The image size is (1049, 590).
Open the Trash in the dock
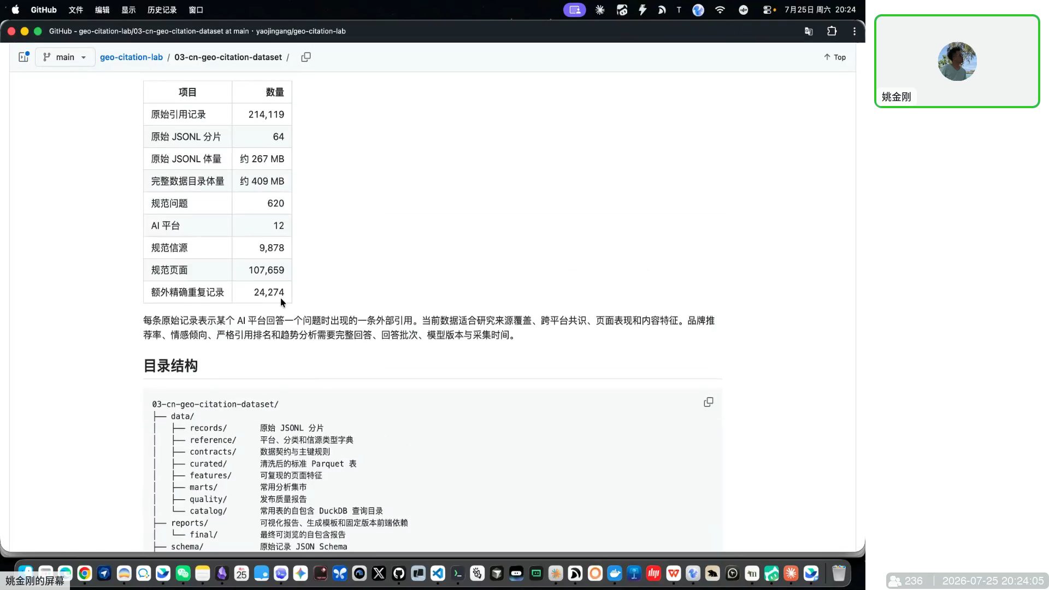pyautogui.click(x=839, y=573)
